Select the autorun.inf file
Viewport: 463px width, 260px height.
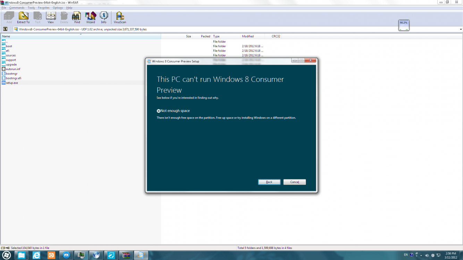pos(11,69)
